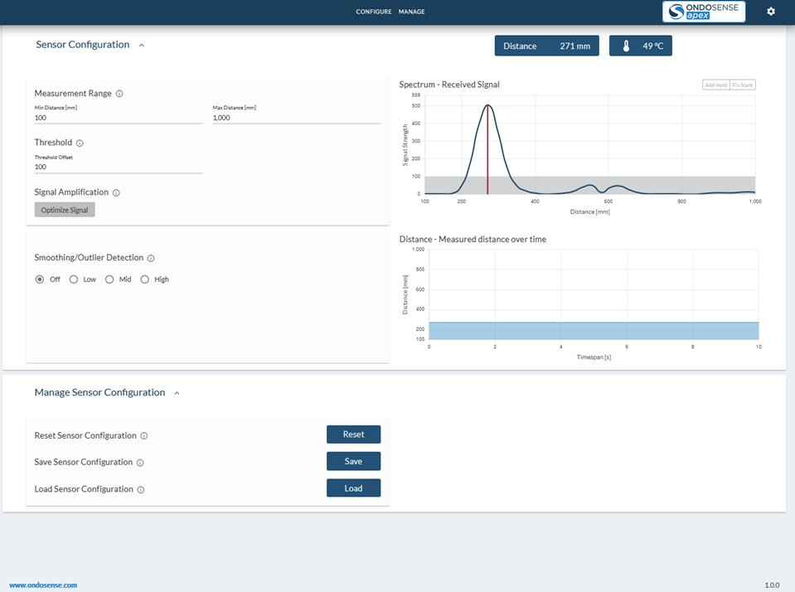
Task: Click the OndoSense apex logo
Action: [x=704, y=12]
